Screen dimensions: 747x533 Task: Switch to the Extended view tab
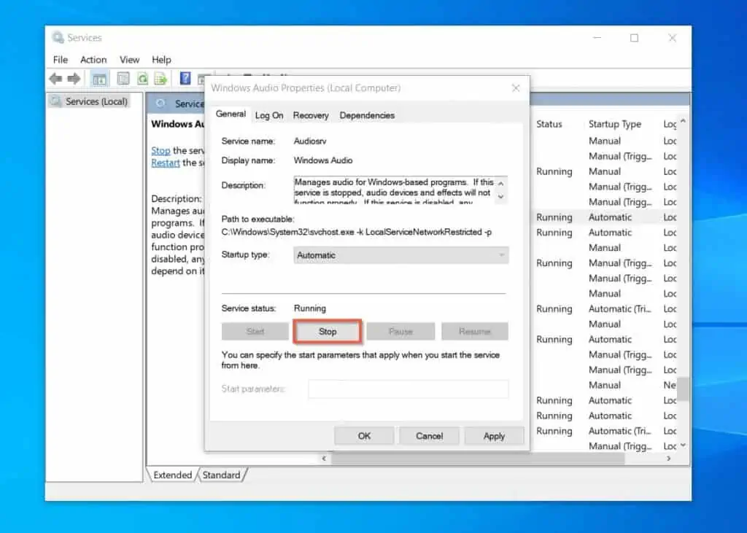pyautogui.click(x=172, y=475)
